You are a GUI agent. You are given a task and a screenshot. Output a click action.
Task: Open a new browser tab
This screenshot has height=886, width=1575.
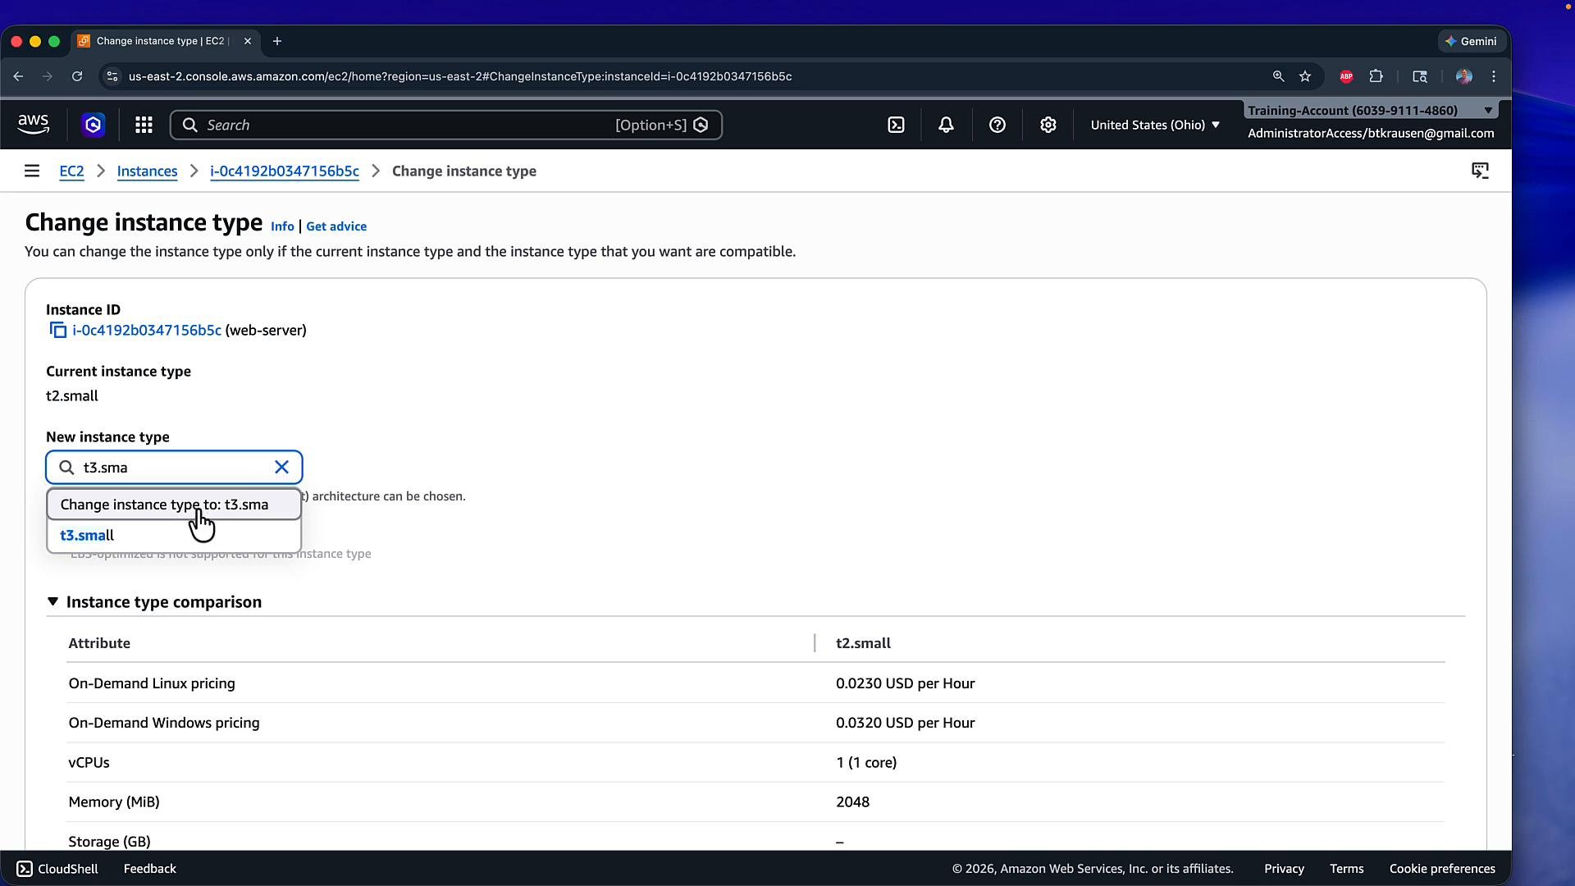pos(277,41)
